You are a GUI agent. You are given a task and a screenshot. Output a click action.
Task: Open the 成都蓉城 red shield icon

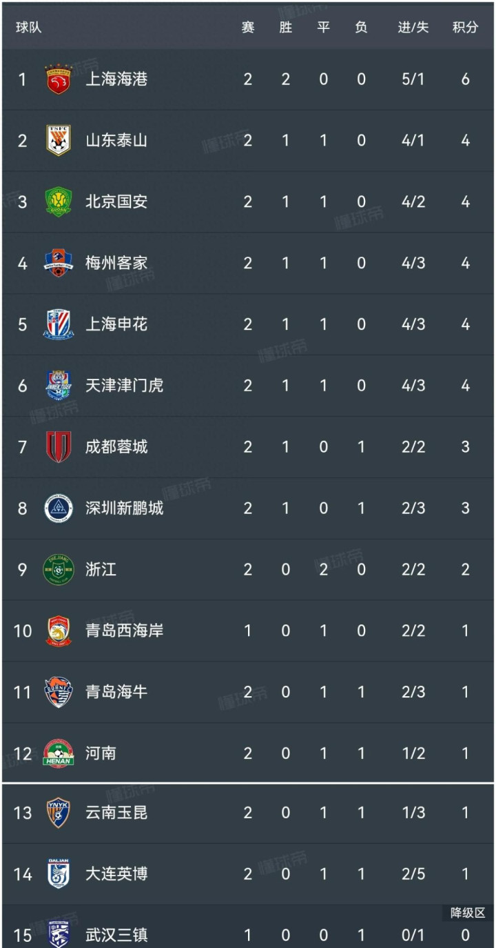tap(59, 447)
